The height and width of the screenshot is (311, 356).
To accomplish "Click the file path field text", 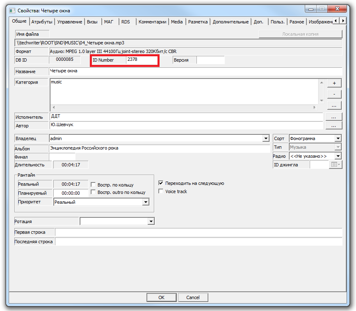I will pos(71,43).
